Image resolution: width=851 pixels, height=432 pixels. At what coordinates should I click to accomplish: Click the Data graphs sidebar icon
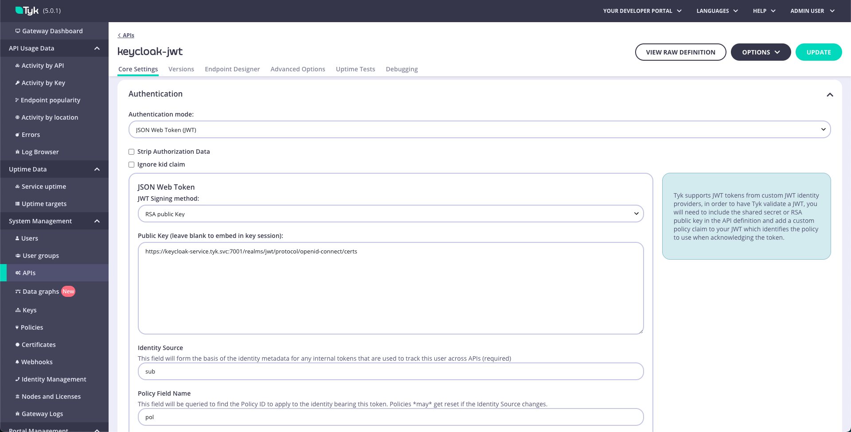(x=18, y=292)
